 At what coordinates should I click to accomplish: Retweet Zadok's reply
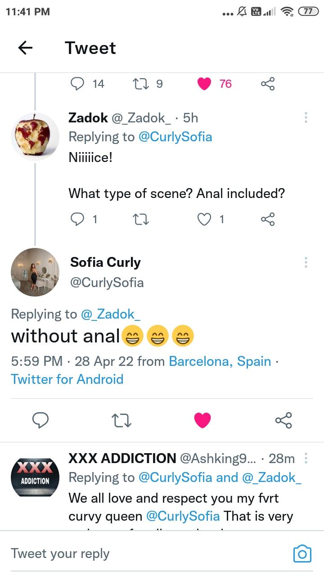pyautogui.click(x=142, y=219)
